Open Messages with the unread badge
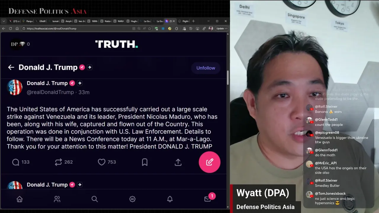Image resolution: width=379 pixels, height=213 pixels. point(208,199)
